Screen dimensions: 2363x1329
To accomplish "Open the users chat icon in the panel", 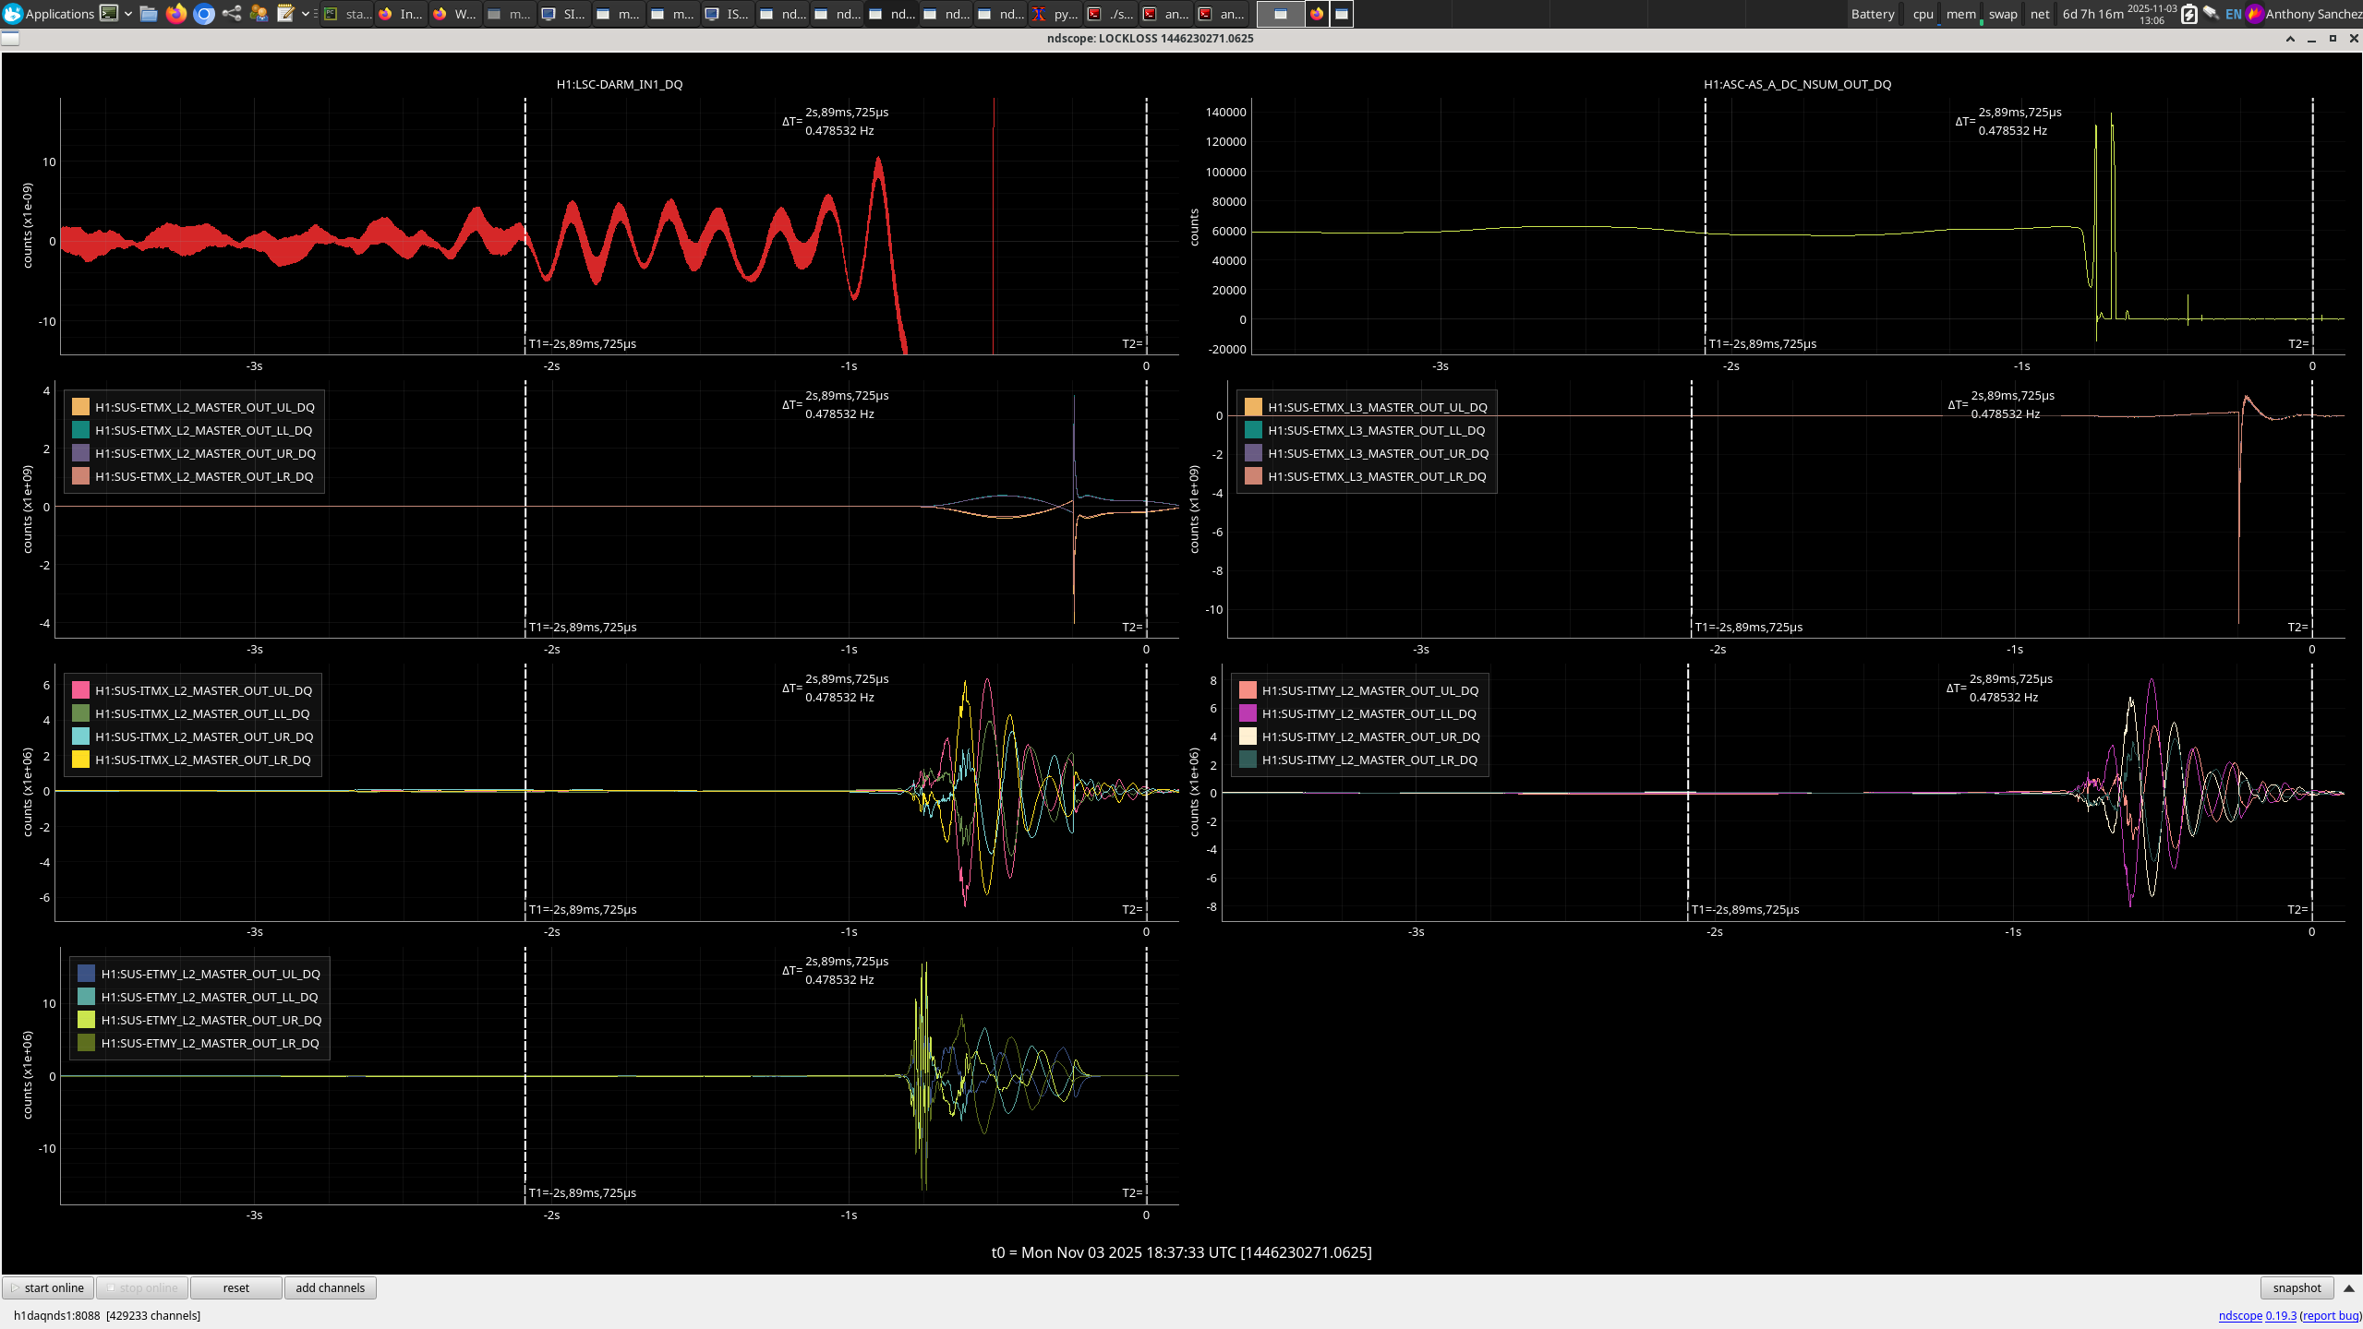I will 259,13.
